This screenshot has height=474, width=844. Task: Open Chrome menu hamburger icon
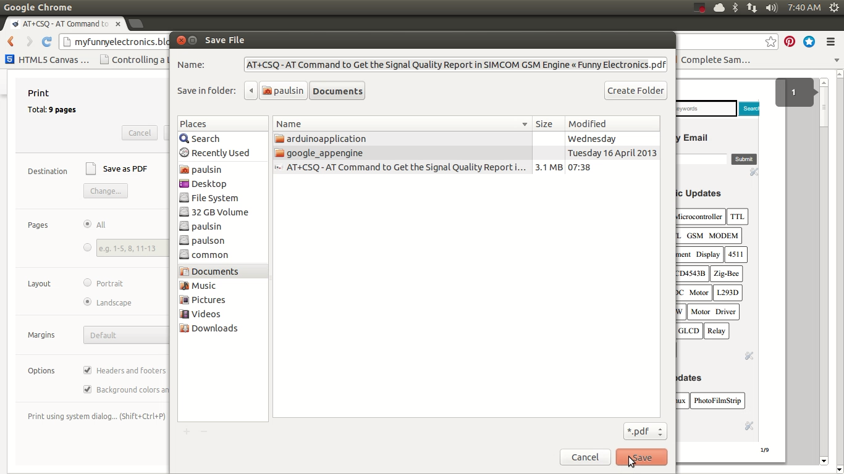(830, 42)
